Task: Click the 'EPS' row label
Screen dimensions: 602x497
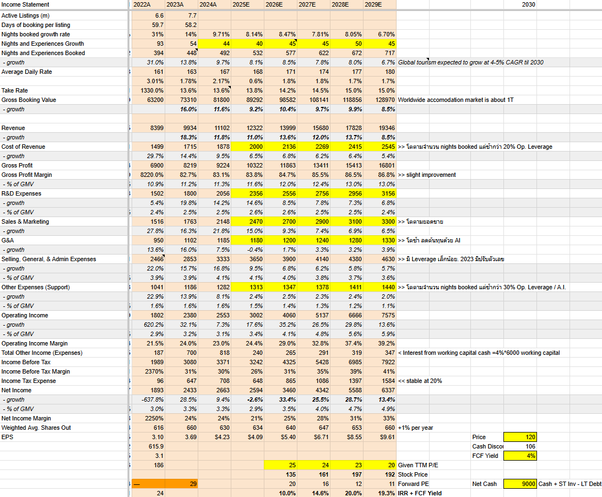Action: click(x=7, y=437)
